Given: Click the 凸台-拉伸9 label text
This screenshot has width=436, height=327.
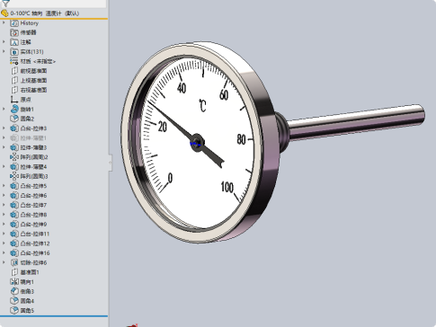Looking at the screenshot, I should pos(33,225).
